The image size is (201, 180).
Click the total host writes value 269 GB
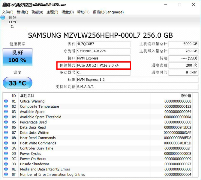point(183,51)
